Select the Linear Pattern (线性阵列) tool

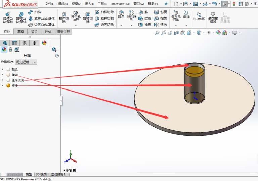click(x=131, y=16)
